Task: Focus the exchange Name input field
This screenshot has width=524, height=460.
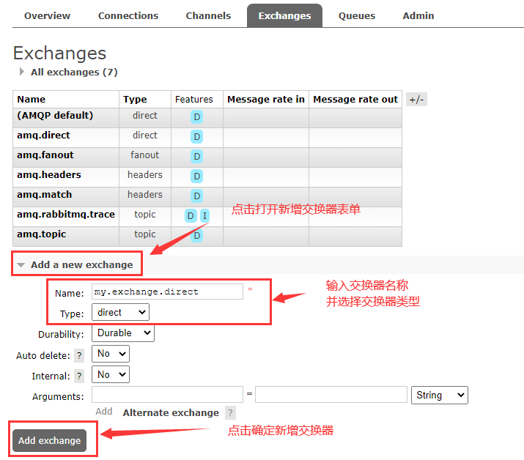Action: pyautogui.click(x=167, y=292)
